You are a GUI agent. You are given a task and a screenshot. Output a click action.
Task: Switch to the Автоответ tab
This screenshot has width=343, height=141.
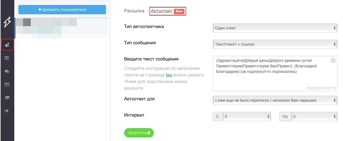pos(161,11)
